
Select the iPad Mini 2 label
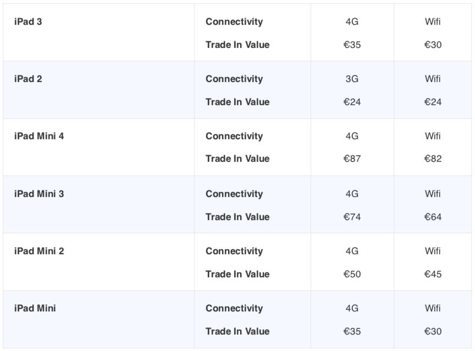pyautogui.click(x=39, y=251)
